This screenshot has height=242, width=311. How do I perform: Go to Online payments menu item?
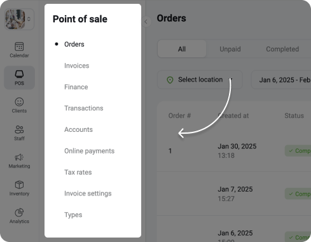89,151
